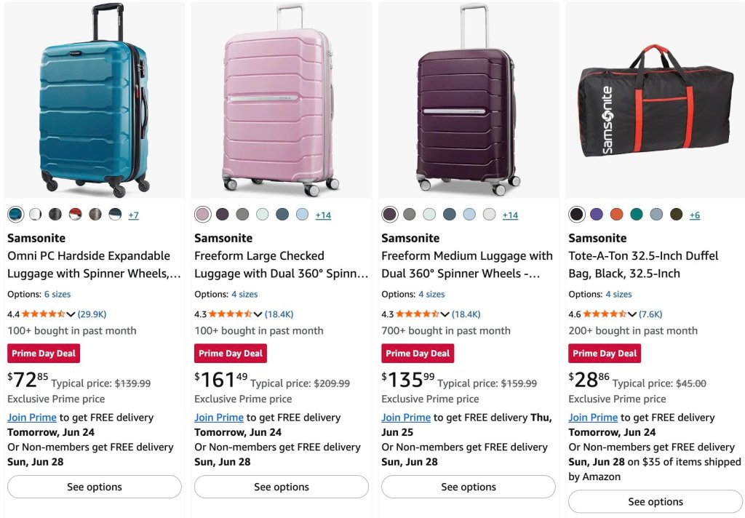This screenshot has height=518, width=745.
Task: Click See options for the Tote-A-Ton duffel
Action: pyautogui.click(x=656, y=501)
